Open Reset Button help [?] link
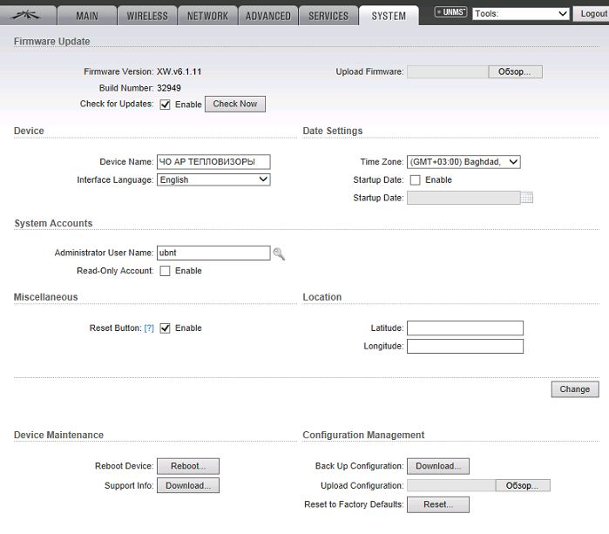The image size is (609, 534). pyautogui.click(x=149, y=328)
